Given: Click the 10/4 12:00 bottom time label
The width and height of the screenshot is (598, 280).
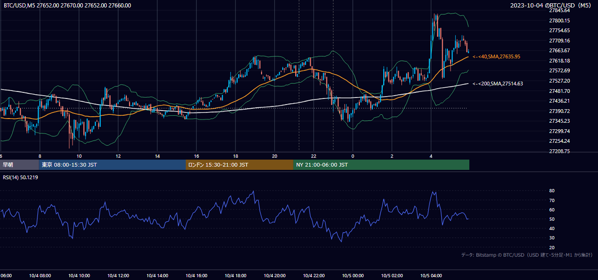Looking at the screenshot, I should coord(118,276).
